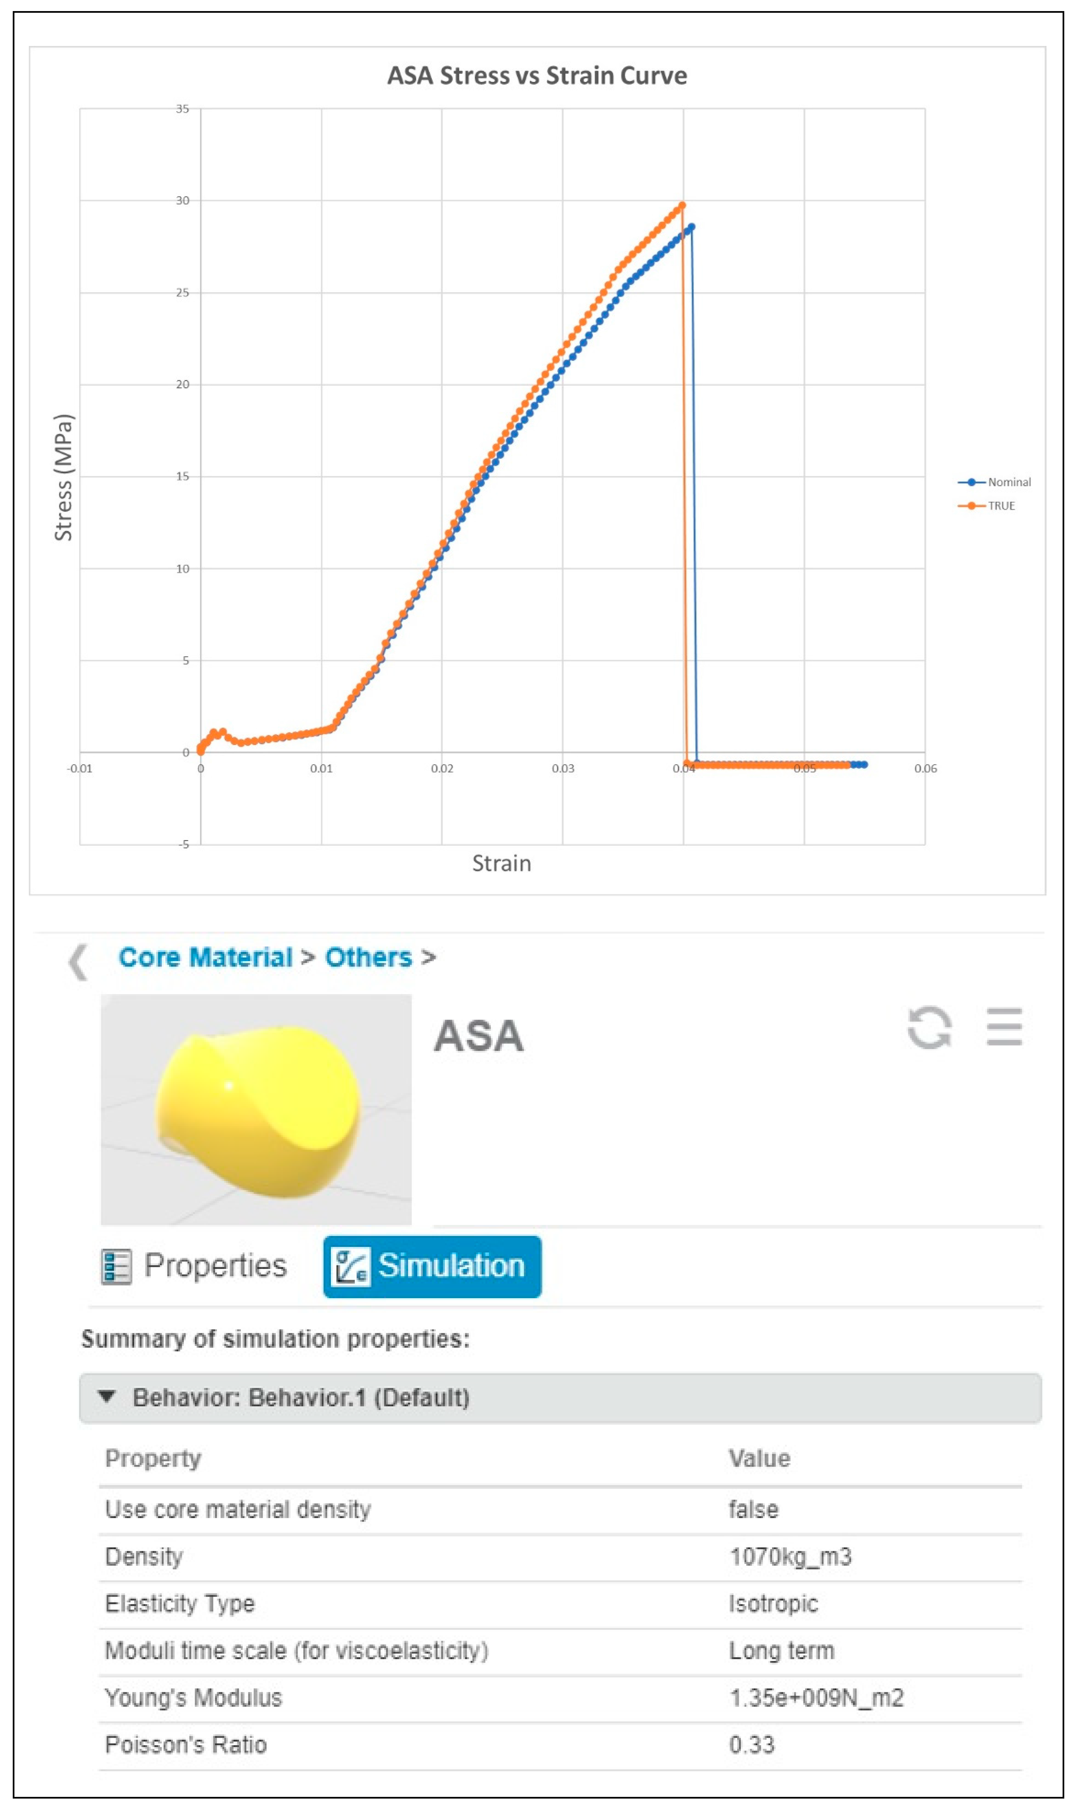This screenshot has height=1813, width=1074.
Task: Click the refresh icon next to ASA
Action: click(929, 1027)
